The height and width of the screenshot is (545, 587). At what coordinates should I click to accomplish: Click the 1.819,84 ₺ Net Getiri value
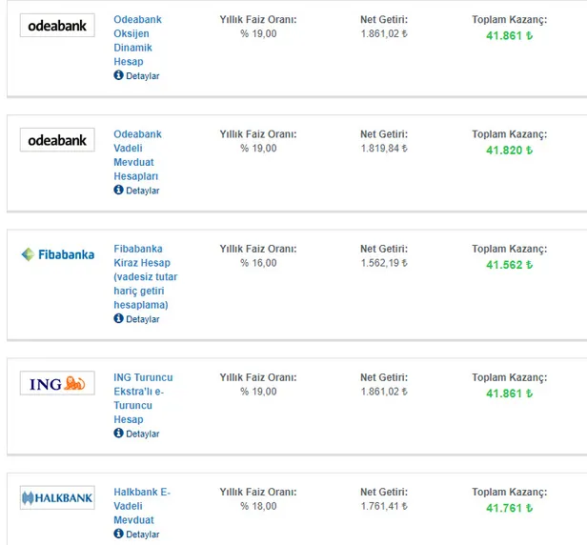click(384, 149)
